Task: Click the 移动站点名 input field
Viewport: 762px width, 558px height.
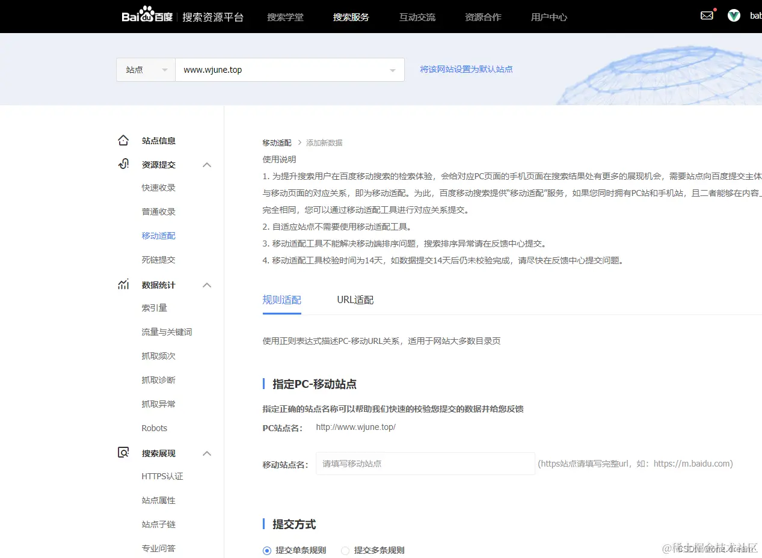Action: click(425, 463)
